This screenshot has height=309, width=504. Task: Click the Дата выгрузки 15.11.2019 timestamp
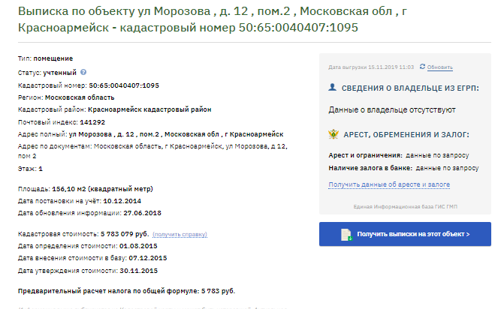pyautogui.click(x=371, y=67)
